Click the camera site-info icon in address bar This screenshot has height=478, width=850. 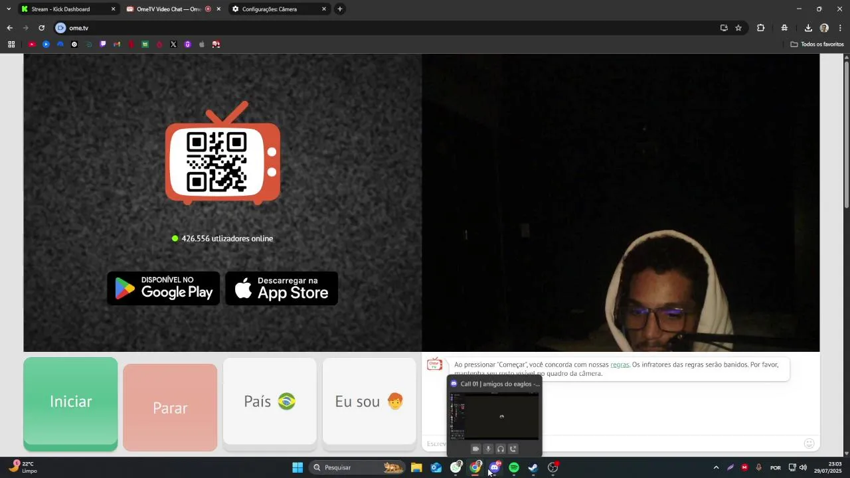point(60,28)
